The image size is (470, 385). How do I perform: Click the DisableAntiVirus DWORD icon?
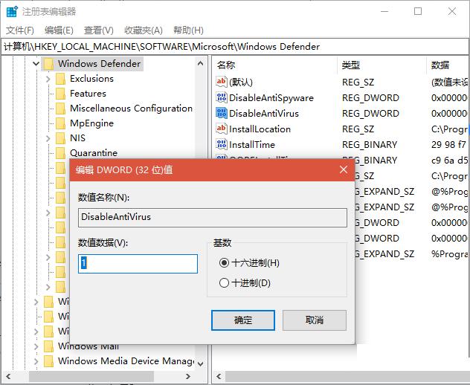coord(221,113)
